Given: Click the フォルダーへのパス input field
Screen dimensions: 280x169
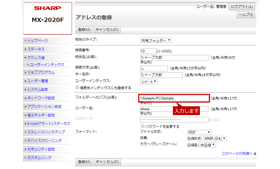Looking at the screenshot, I should click(x=174, y=98).
